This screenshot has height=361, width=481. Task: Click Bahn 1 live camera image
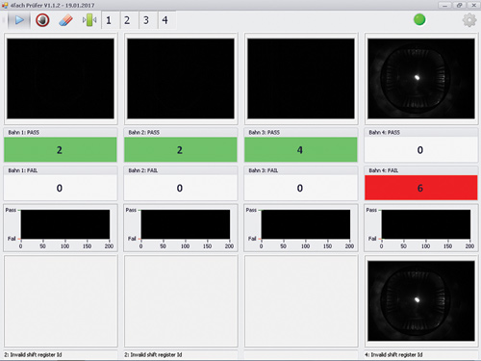click(61, 79)
